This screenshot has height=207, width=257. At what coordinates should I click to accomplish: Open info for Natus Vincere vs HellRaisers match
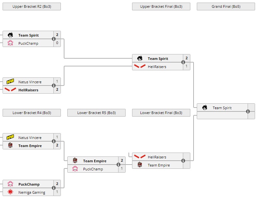(54, 86)
